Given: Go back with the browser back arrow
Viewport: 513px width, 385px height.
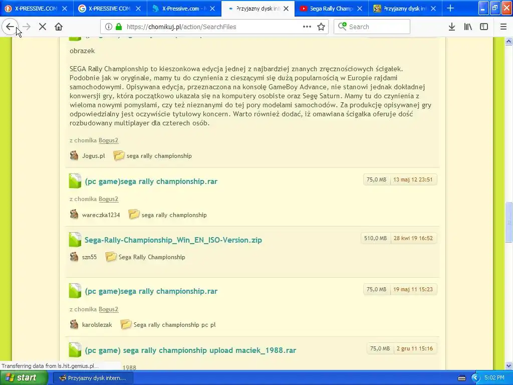Looking at the screenshot, I should [x=10, y=27].
